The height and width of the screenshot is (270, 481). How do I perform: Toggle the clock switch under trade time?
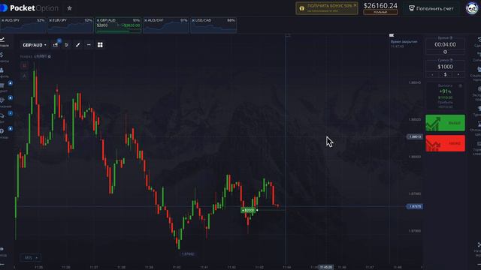point(445,52)
